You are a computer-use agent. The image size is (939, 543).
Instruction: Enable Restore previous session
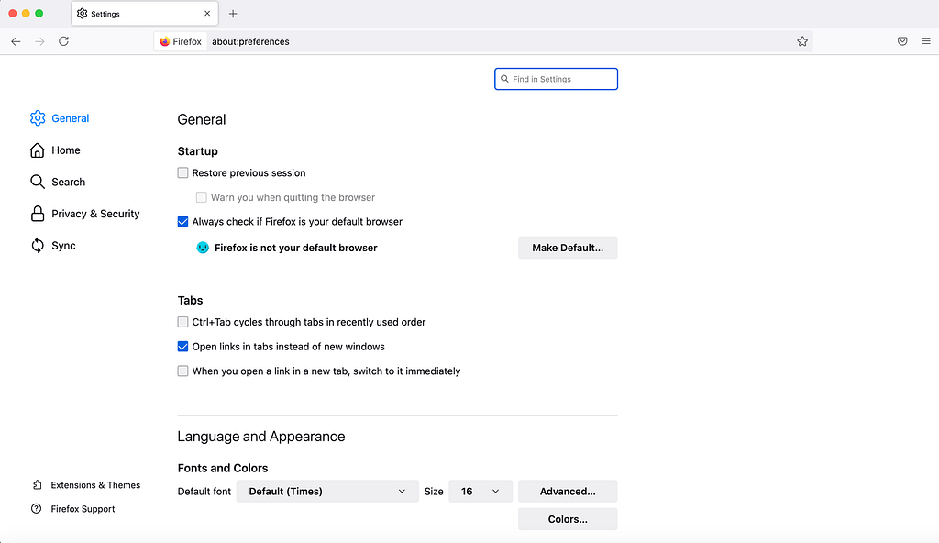click(182, 172)
